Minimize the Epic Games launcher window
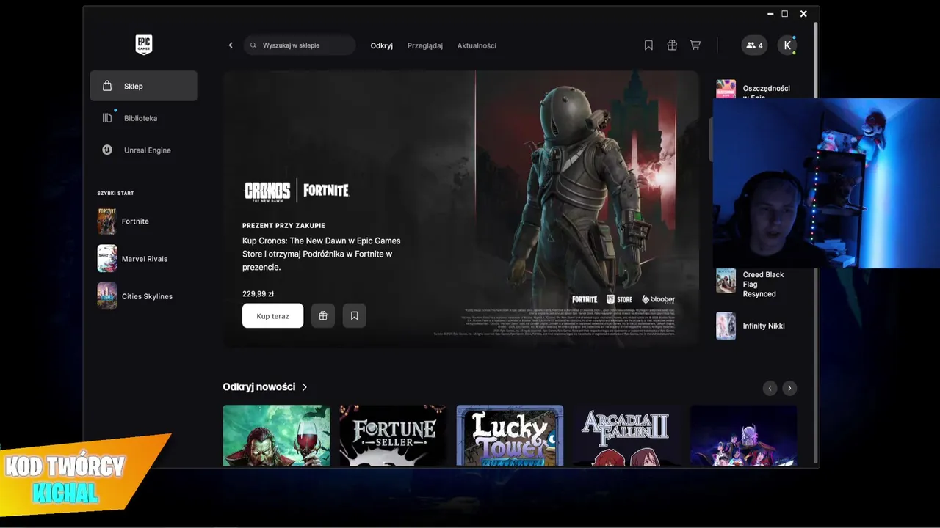 point(770,14)
